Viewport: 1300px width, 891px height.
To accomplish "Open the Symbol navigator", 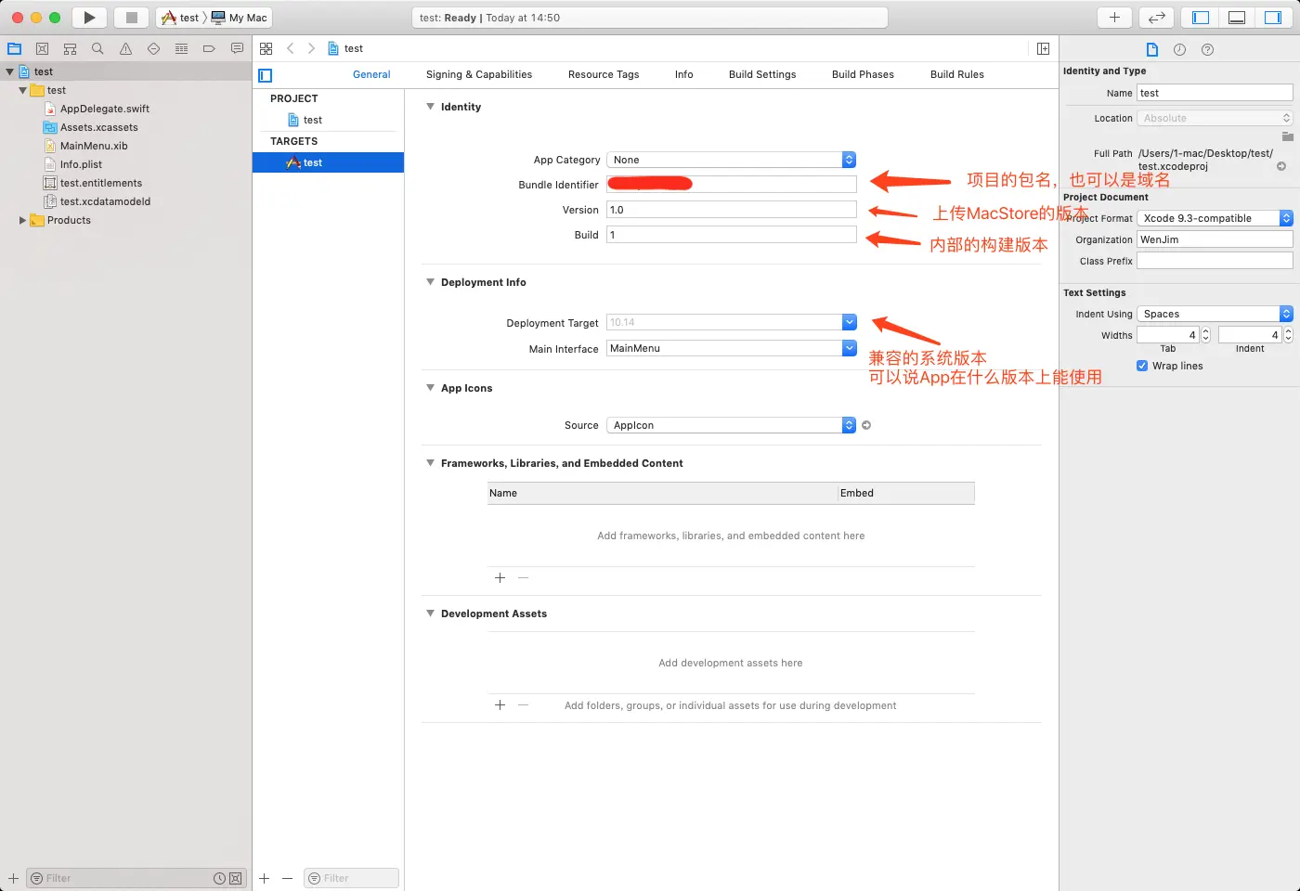I will (70, 49).
